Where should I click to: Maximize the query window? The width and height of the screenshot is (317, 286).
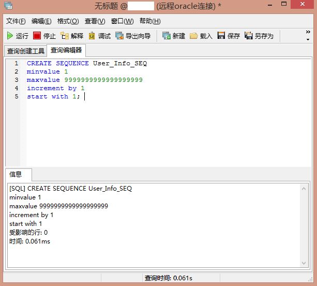click(284, 4)
